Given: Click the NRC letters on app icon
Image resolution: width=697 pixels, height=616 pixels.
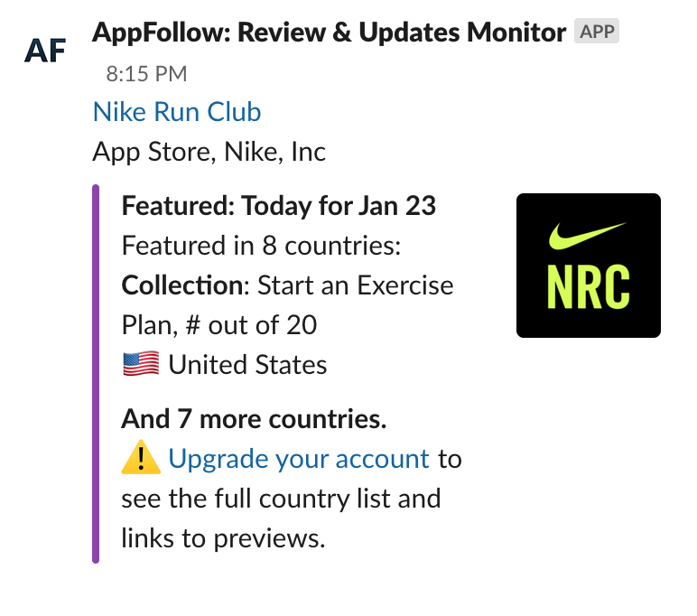Looking at the screenshot, I should coord(588,287).
